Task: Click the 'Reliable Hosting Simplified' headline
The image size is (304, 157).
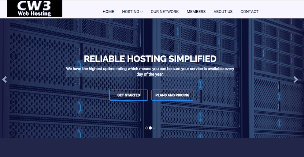Action: pyautogui.click(x=150, y=59)
